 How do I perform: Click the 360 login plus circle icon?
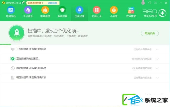(162, 13)
